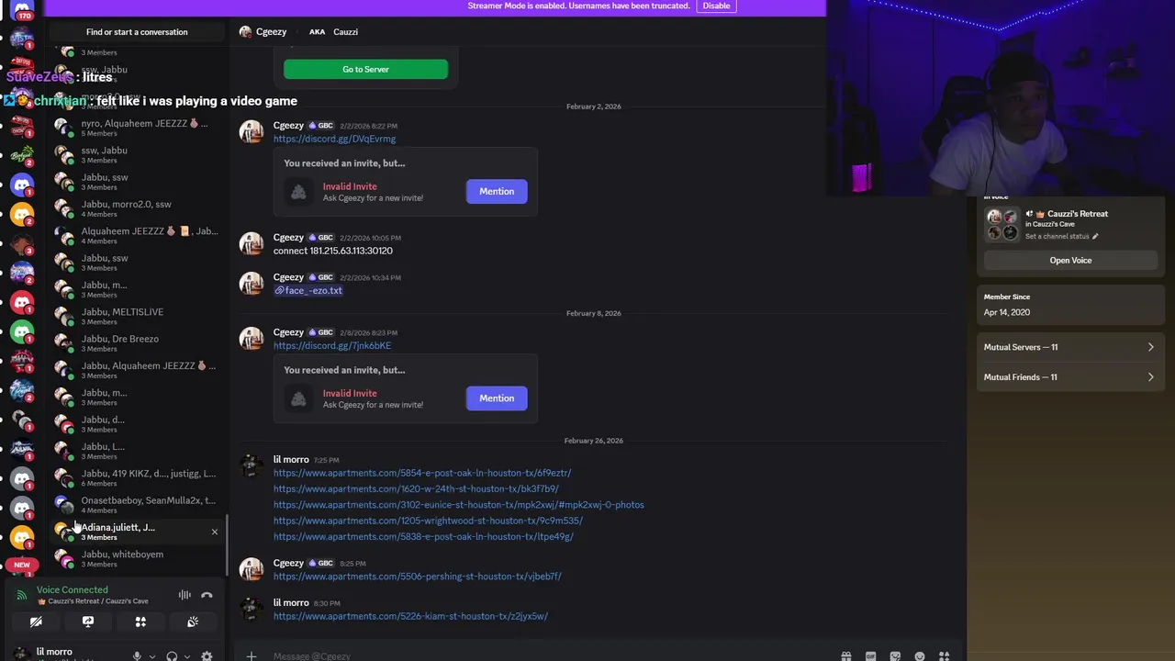
Task: Toggle noise suppression waveform icon
Action: (185, 596)
